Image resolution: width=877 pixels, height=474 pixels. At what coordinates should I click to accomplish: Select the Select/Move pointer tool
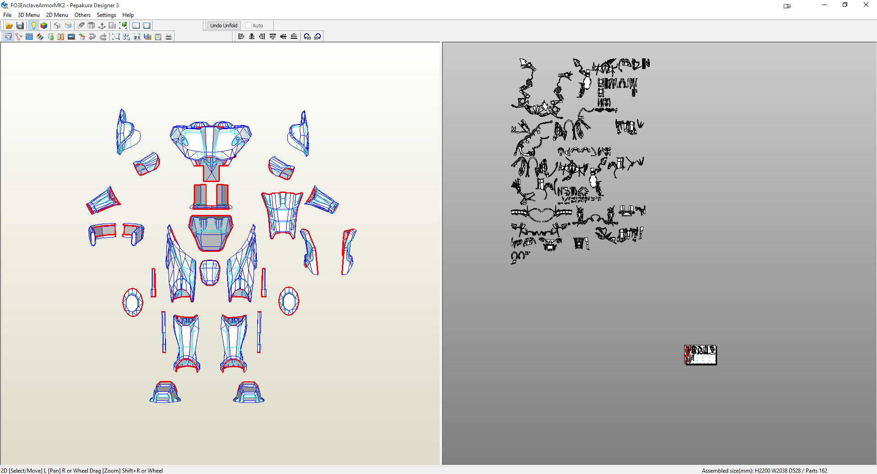click(x=8, y=36)
